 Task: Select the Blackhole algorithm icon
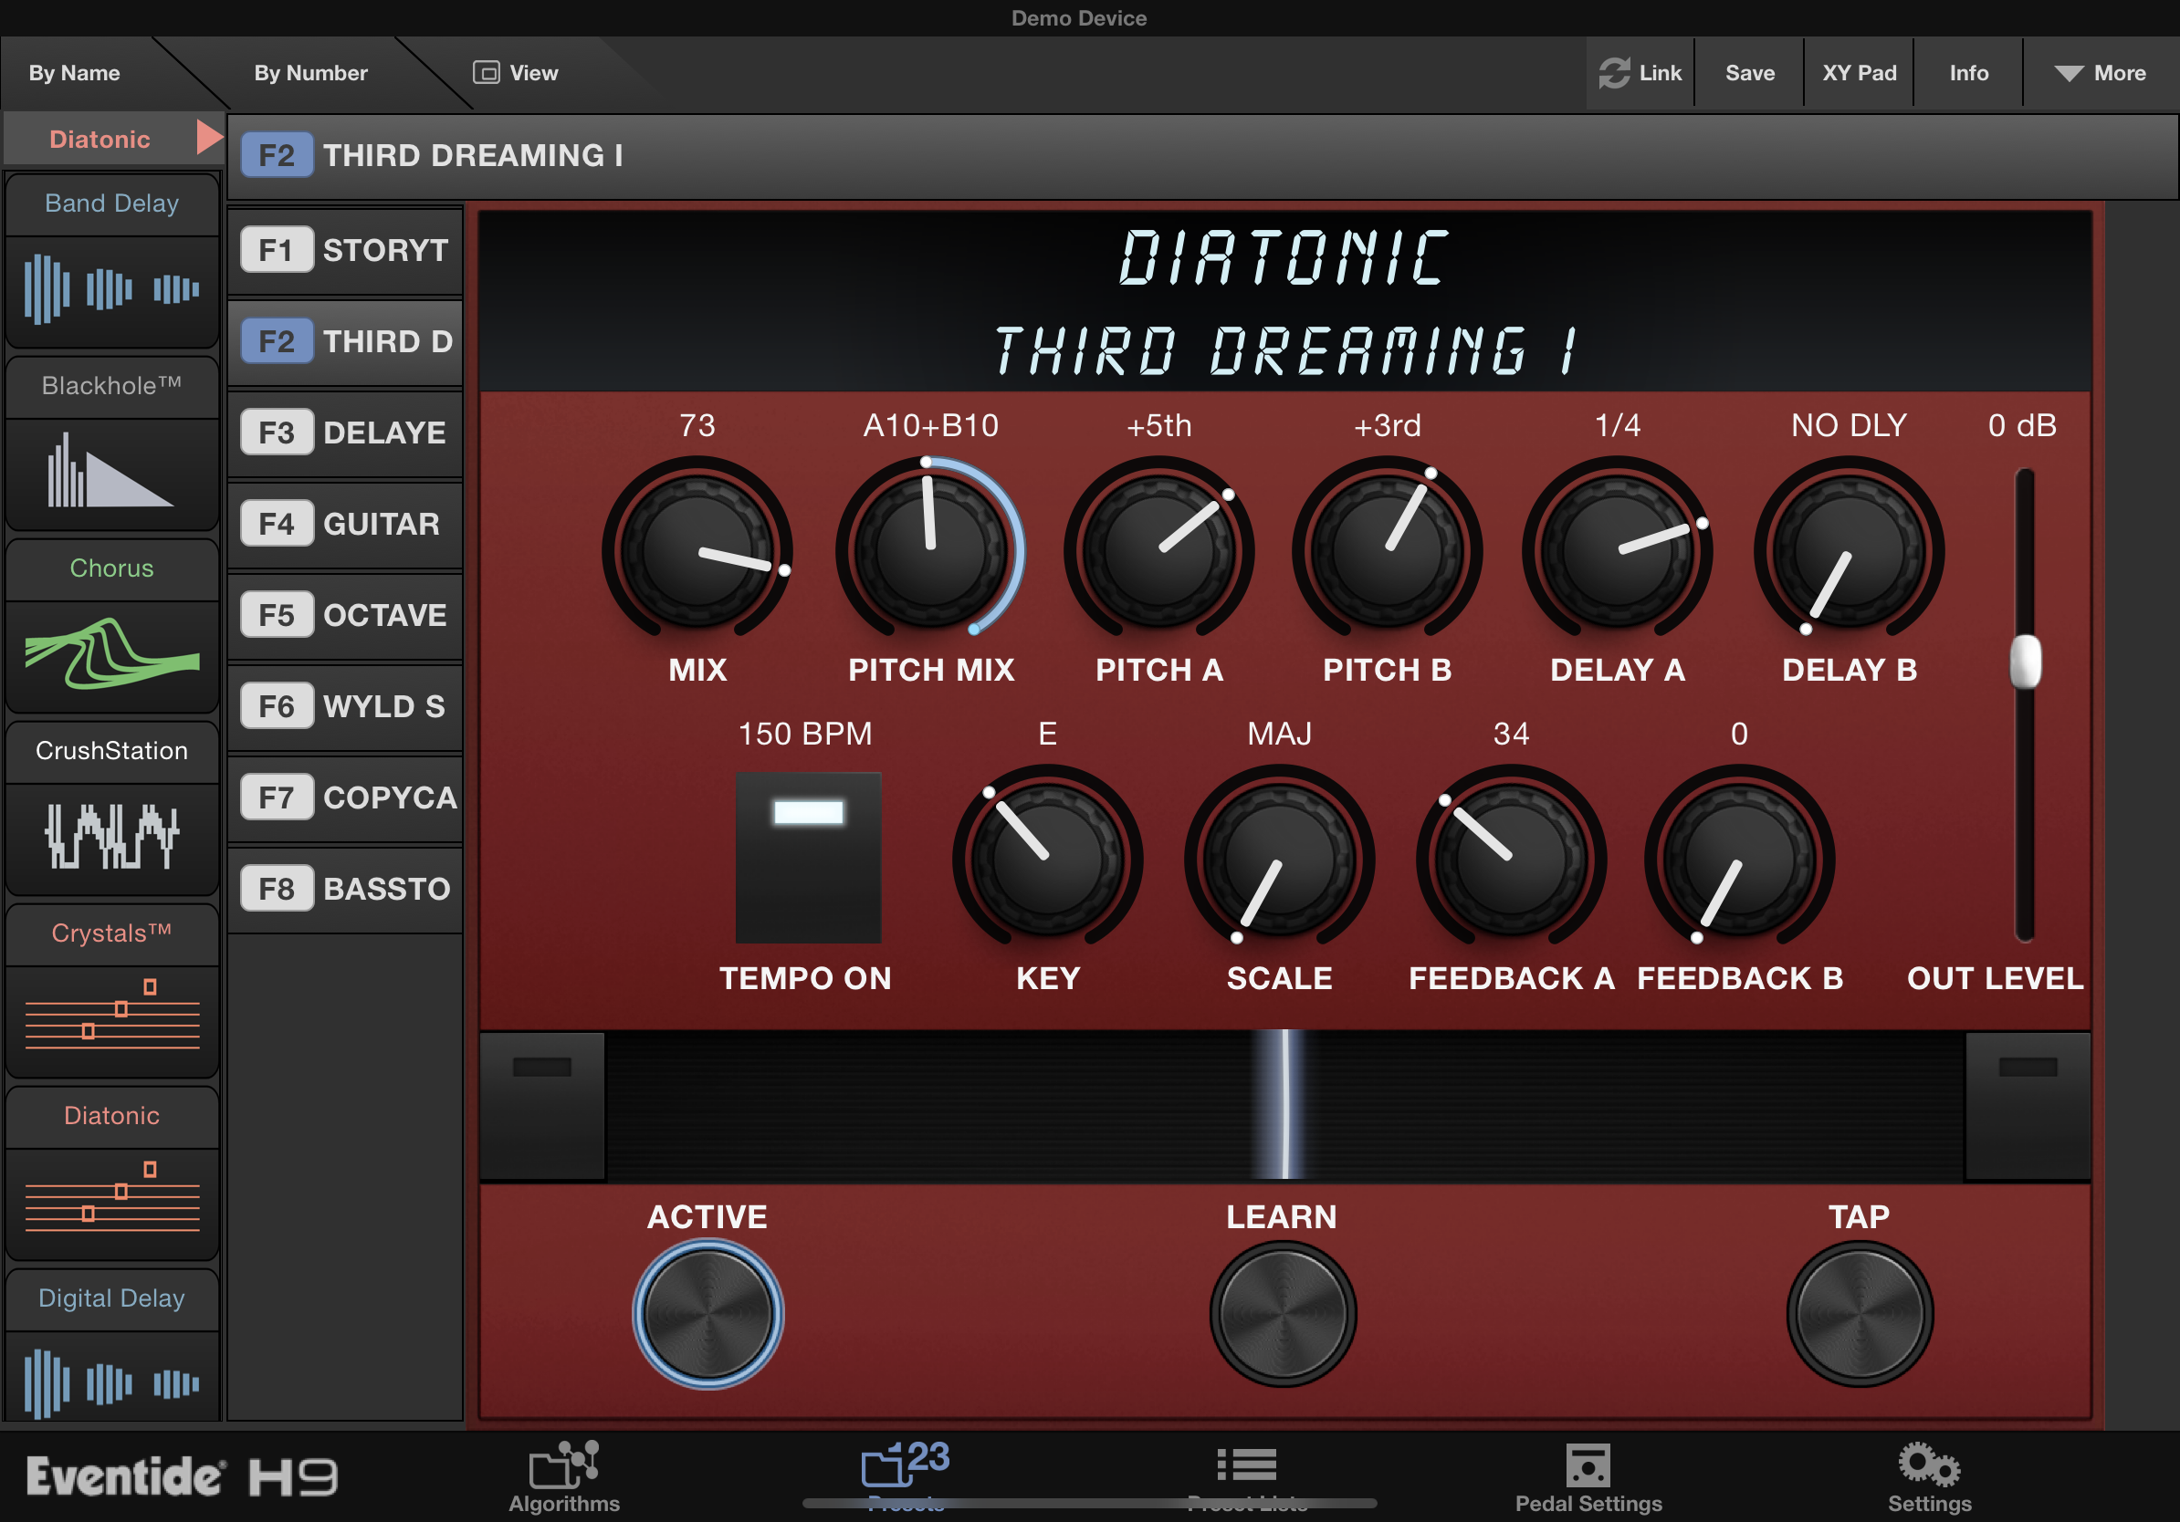click(x=112, y=471)
